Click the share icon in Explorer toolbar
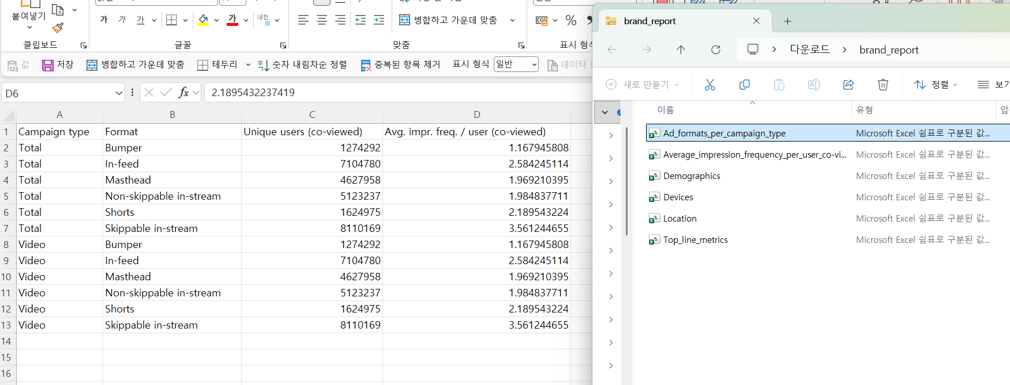 click(848, 85)
